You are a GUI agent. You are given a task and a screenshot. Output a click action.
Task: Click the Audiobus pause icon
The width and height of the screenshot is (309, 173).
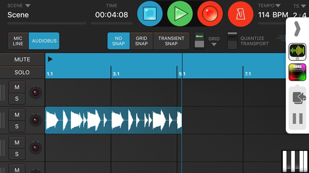297,119
